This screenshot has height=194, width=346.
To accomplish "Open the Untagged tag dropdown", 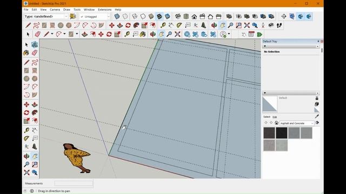I will tap(95, 17).
